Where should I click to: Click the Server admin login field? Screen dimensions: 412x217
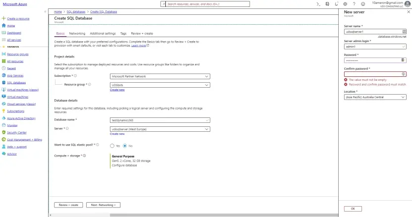pos(375,47)
